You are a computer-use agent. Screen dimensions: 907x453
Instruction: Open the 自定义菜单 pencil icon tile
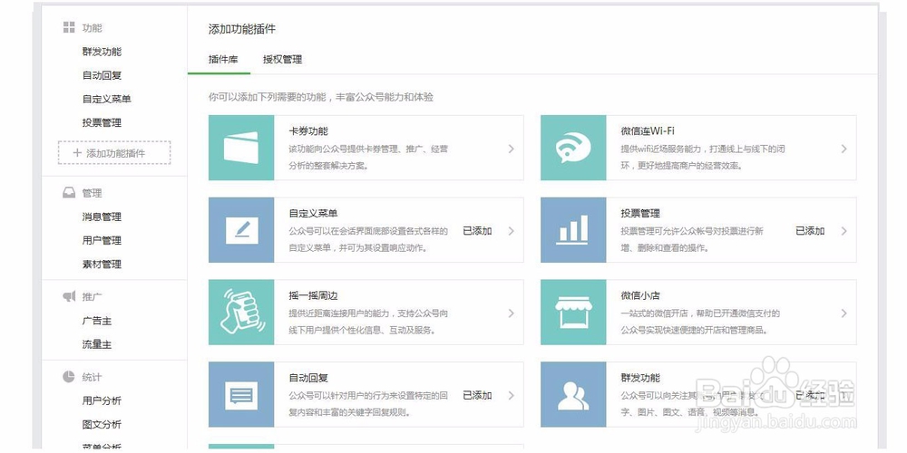coord(241,230)
